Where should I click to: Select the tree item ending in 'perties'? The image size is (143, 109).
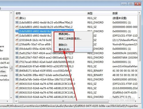(x=4, y=67)
